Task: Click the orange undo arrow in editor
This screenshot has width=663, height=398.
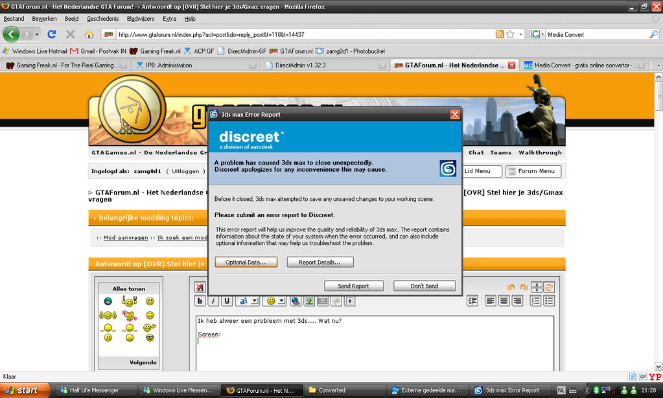Action: click(x=511, y=287)
